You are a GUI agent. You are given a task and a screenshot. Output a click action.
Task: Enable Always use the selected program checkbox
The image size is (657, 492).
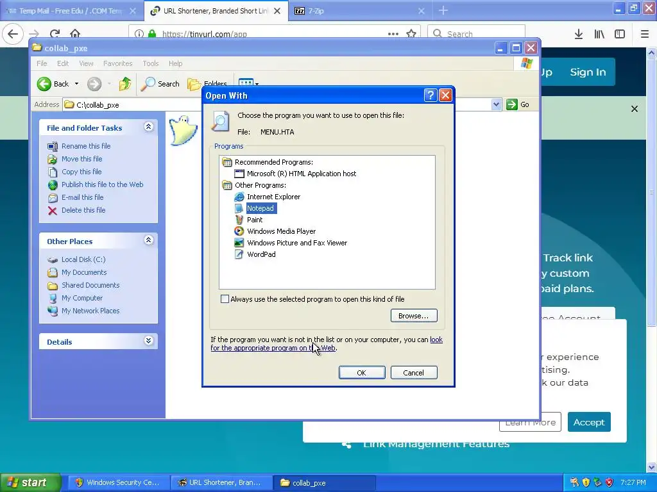coord(225,299)
